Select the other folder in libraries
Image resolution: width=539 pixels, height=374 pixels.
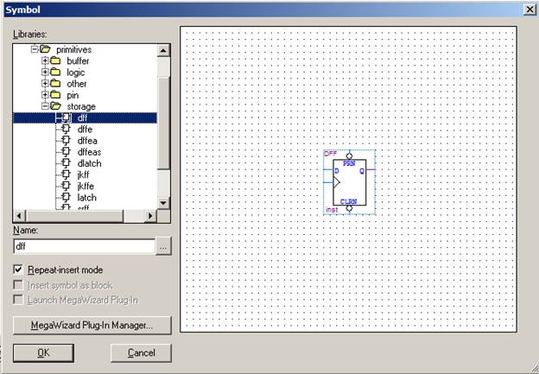(76, 84)
